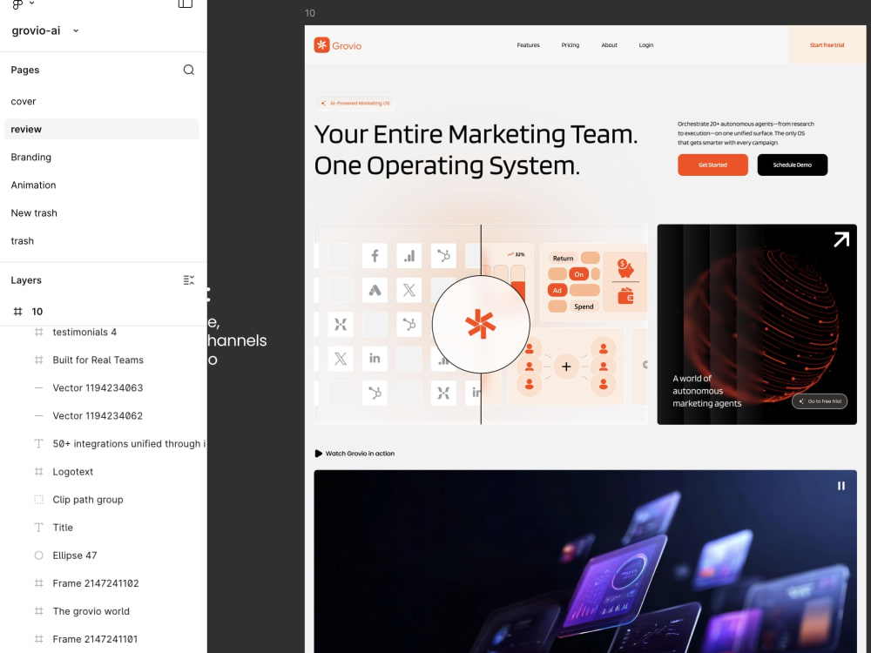Image resolution: width=871 pixels, height=653 pixels.
Task: Open the trash page
Action: tap(102, 241)
